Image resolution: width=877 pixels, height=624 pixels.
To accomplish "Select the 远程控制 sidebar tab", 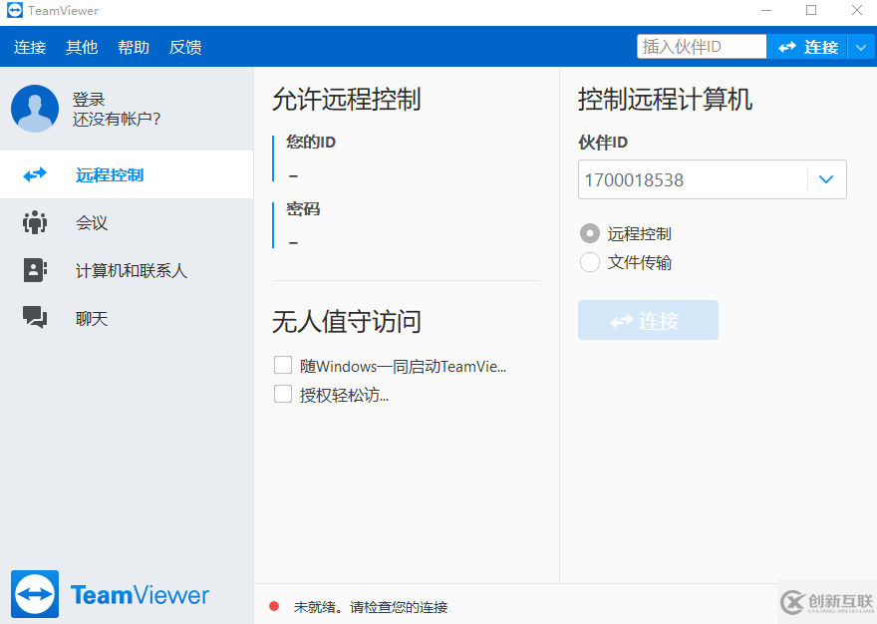I will (127, 174).
